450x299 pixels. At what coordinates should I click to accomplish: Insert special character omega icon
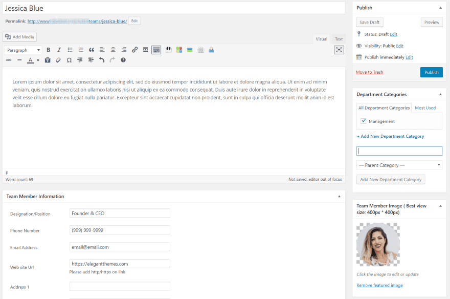[69, 60]
